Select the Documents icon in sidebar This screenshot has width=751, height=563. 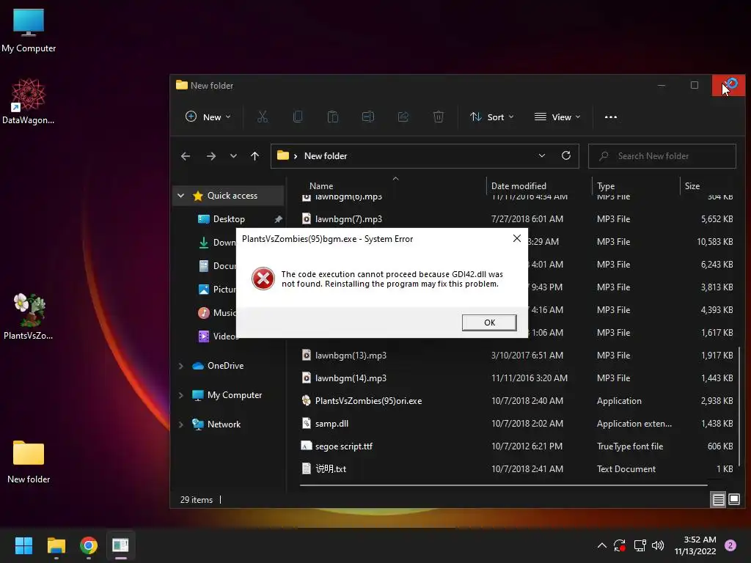tap(204, 265)
